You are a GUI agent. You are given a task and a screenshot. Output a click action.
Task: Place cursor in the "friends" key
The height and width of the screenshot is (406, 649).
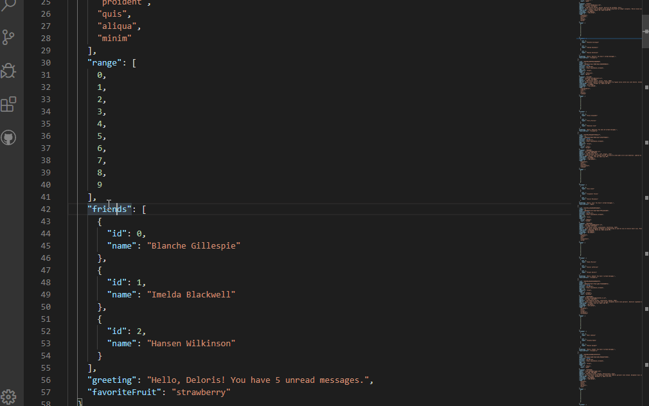coord(109,209)
